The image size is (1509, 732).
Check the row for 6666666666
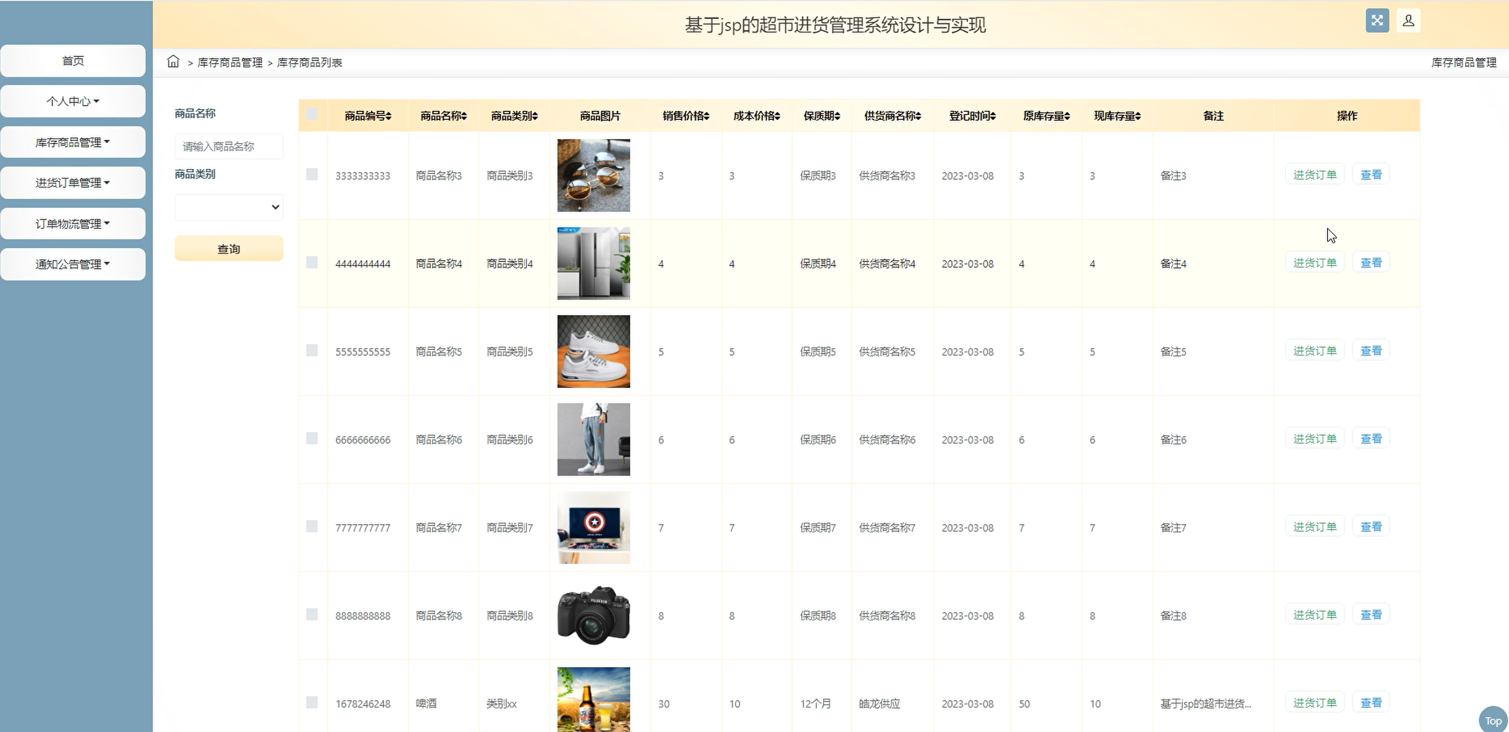point(312,439)
